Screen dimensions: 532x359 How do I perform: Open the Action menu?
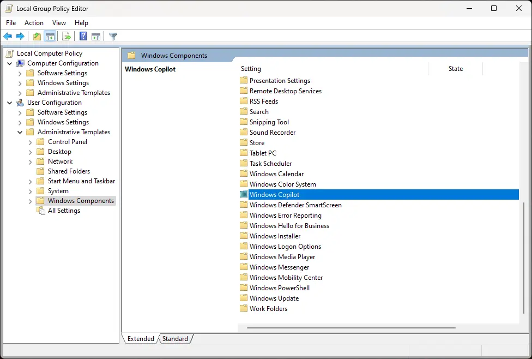pyautogui.click(x=34, y=23)
